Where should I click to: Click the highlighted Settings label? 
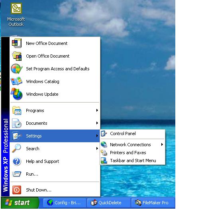pyautogui.click(x=34, y=136)
